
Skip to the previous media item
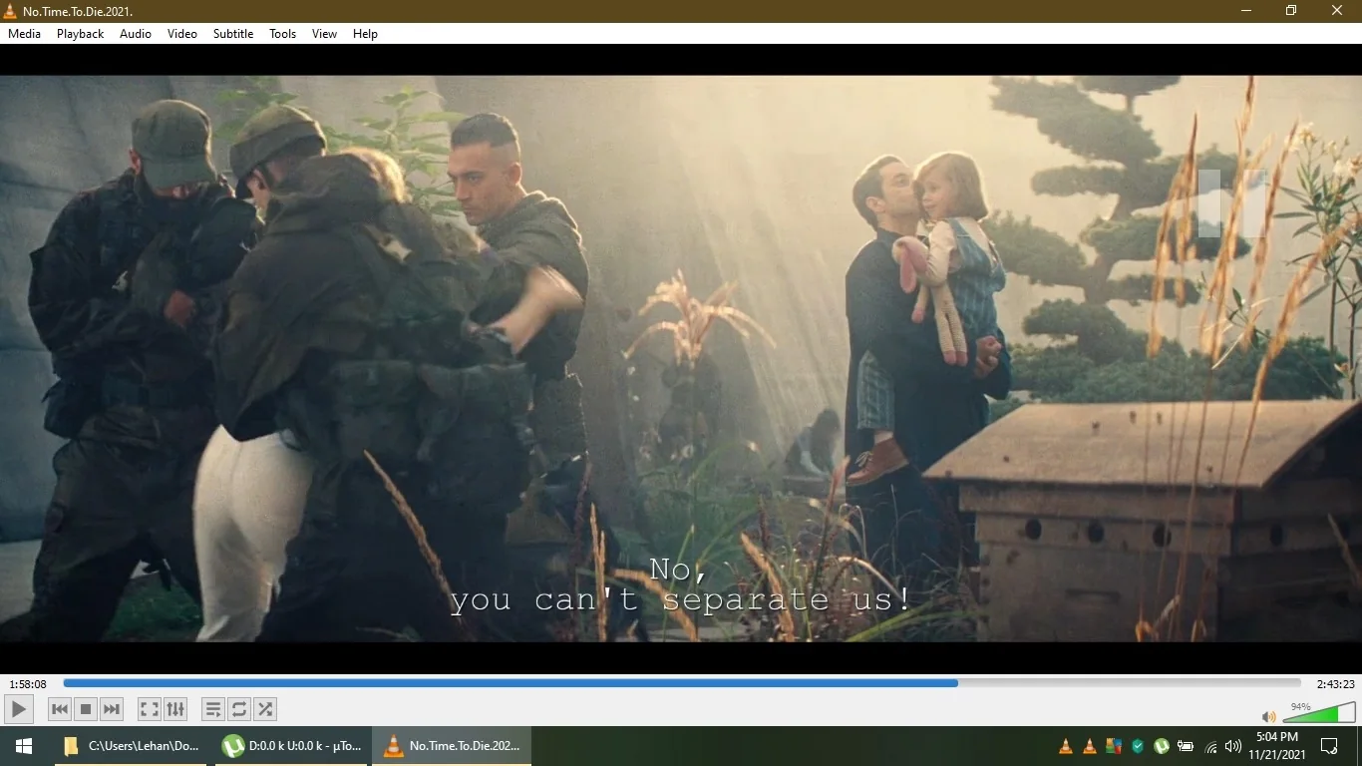click(x=60, y=709)
